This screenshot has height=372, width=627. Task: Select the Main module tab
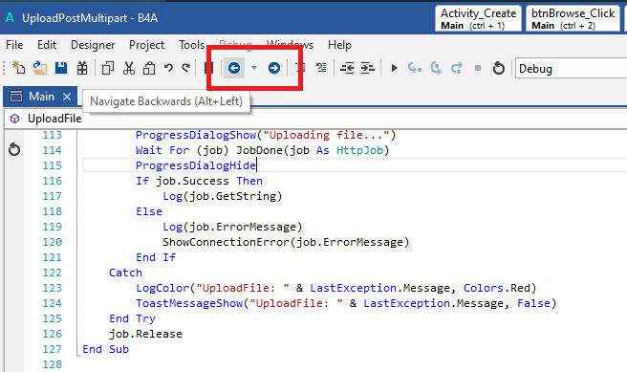point(41,97)
